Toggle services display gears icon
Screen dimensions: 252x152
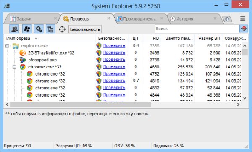(x=39, y=29)
